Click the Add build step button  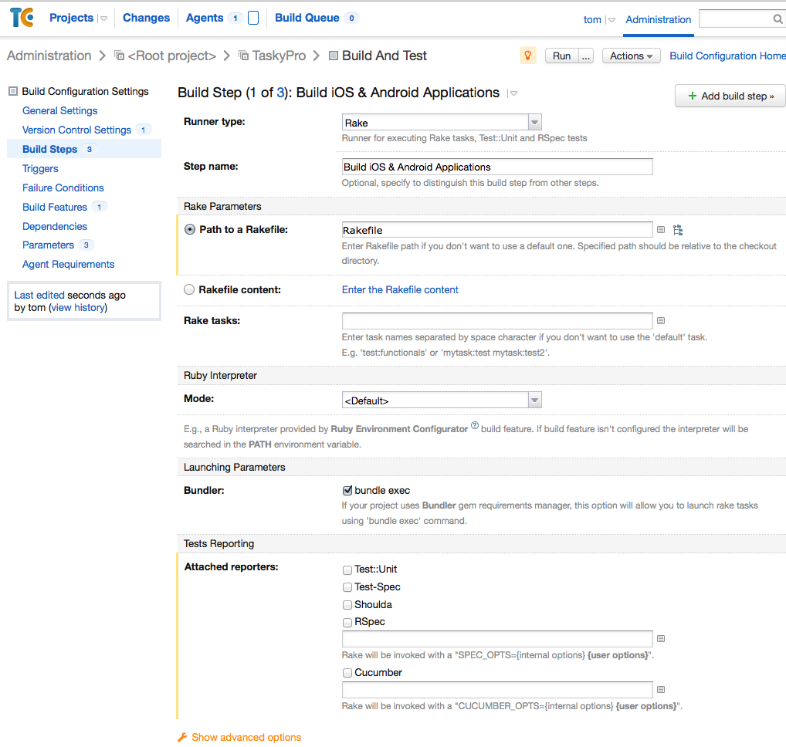click(x=729, y=96)
